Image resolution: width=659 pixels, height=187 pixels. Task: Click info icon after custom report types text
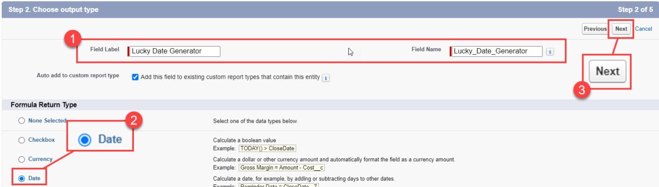326,78
